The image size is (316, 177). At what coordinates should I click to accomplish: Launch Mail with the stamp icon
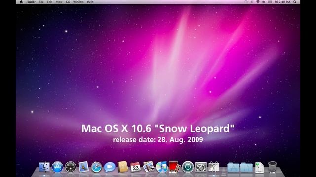coord(83,167)
